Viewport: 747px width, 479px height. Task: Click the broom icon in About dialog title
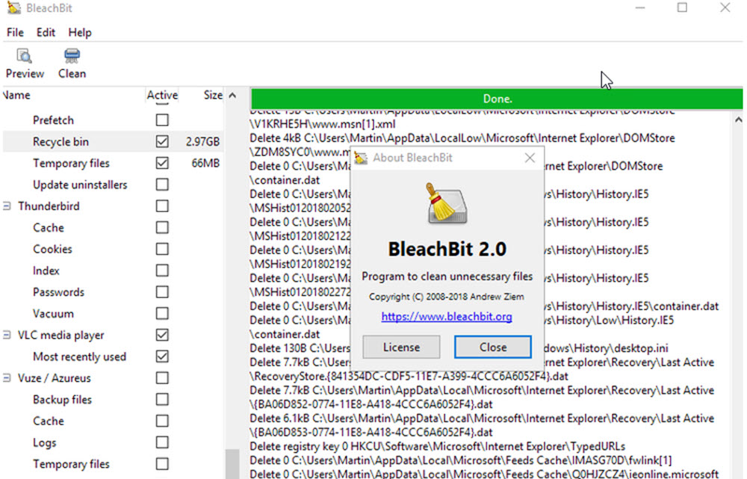click(361, 158)
